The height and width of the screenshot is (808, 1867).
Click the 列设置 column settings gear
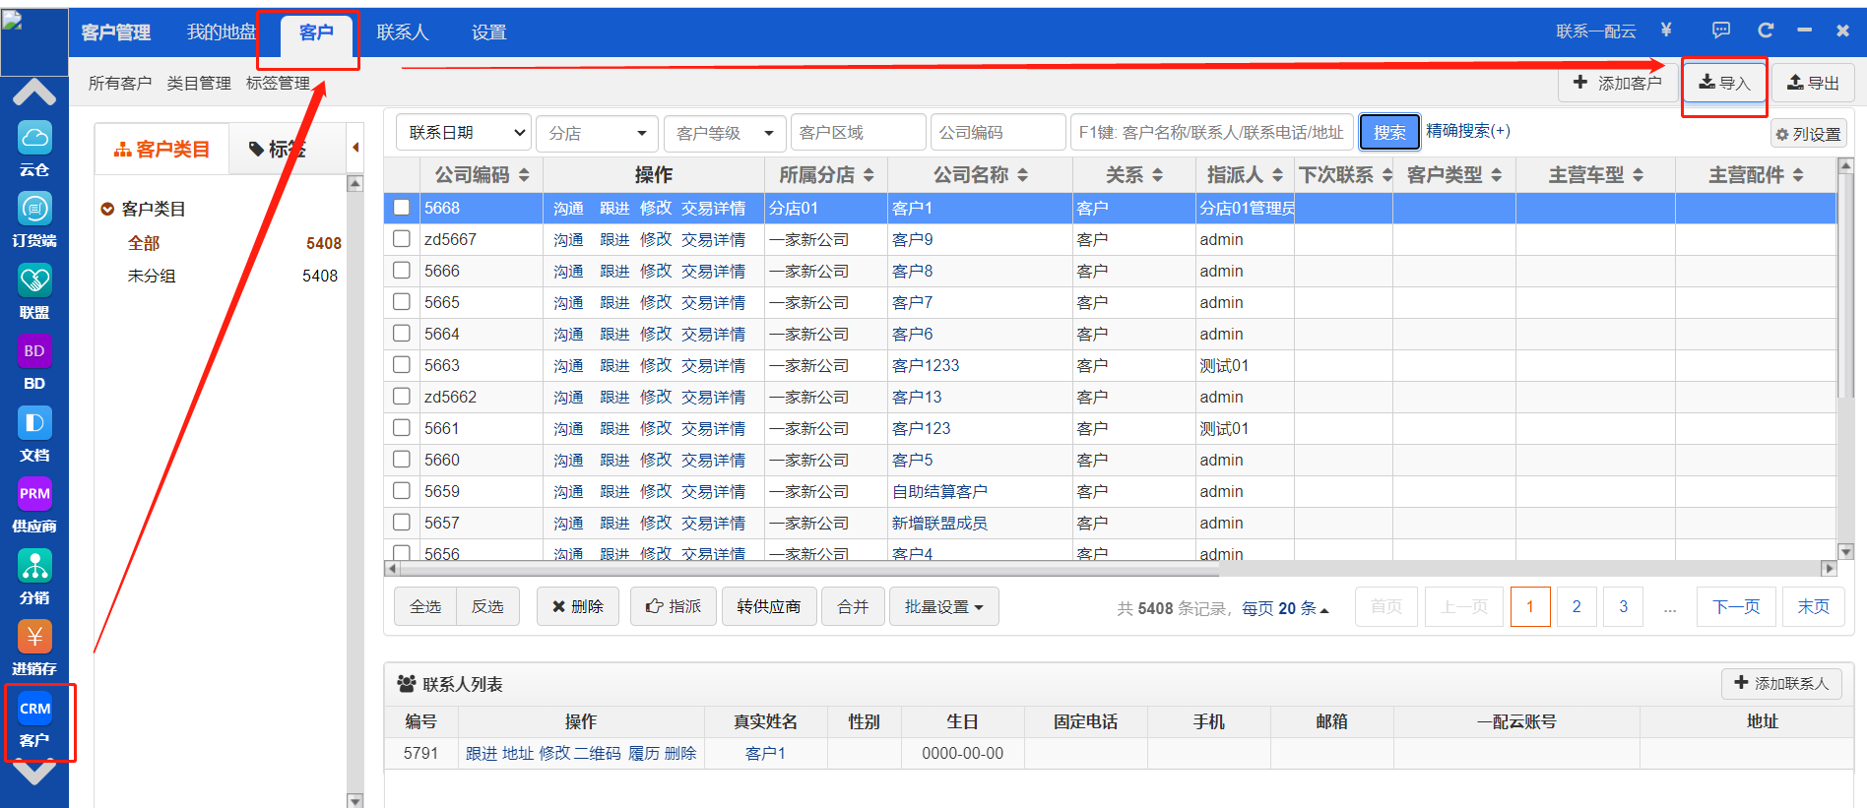[x=1808, y=134]
